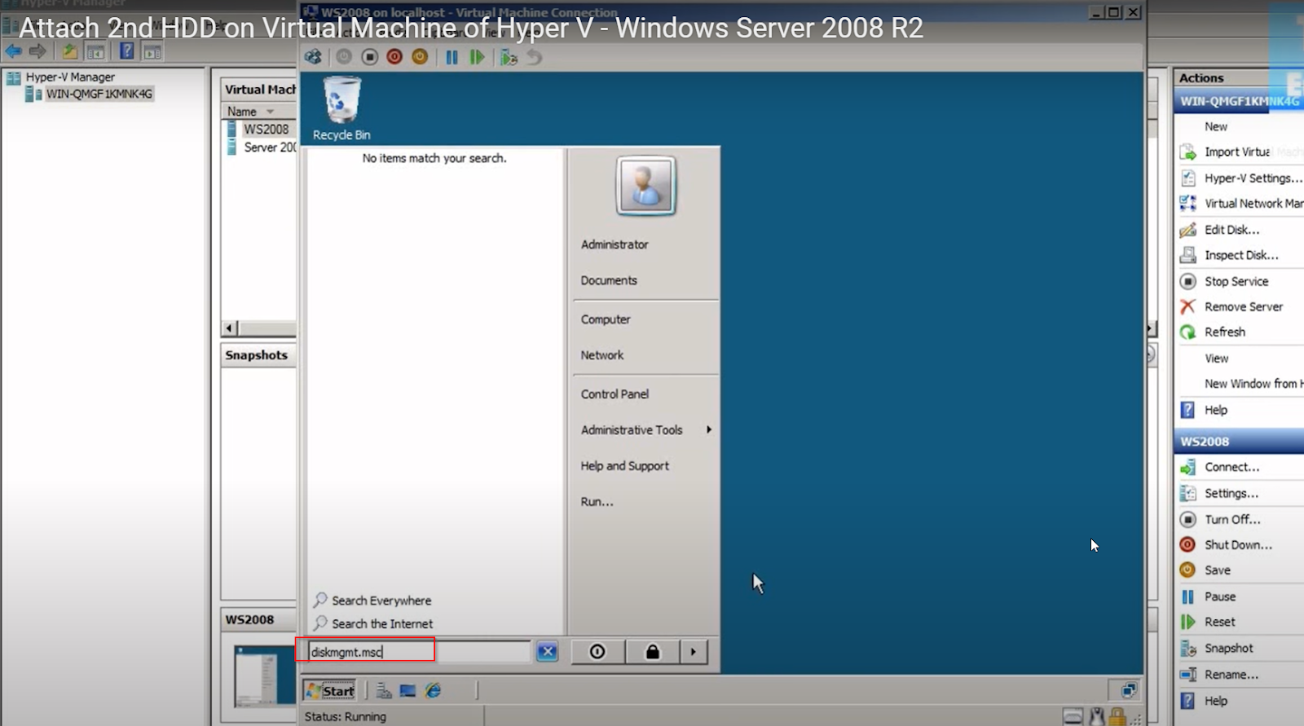Click the Start button in VM taskbar
The height and width of the screenshot is (726, 1304).
coord(331,691)
